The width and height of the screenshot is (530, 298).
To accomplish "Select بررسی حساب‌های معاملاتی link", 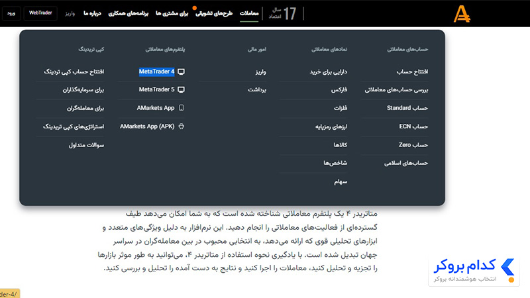I will pos(396,90).
